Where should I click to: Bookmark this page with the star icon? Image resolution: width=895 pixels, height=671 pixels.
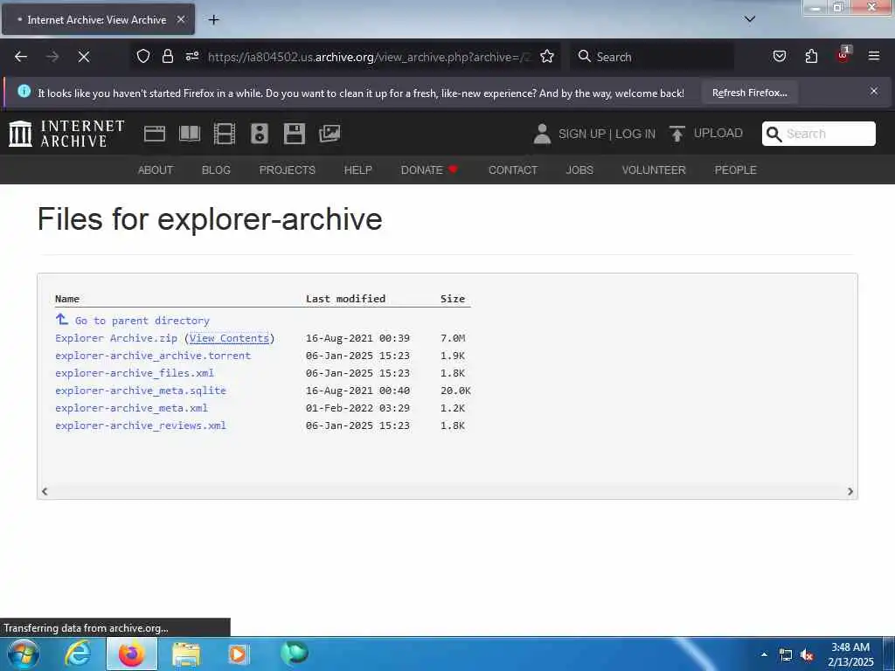tap(547, 56)
